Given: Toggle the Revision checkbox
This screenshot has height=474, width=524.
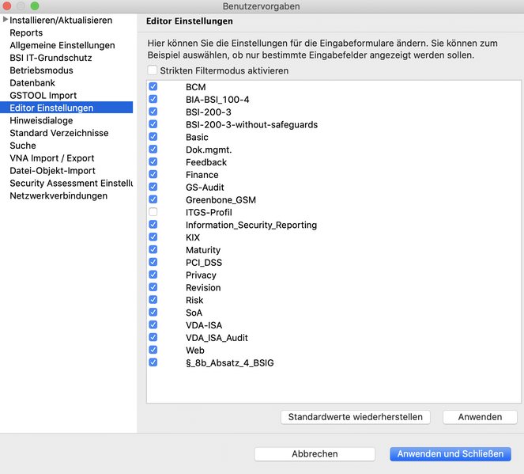Looking at the screenshot, I should pos(153,287).
